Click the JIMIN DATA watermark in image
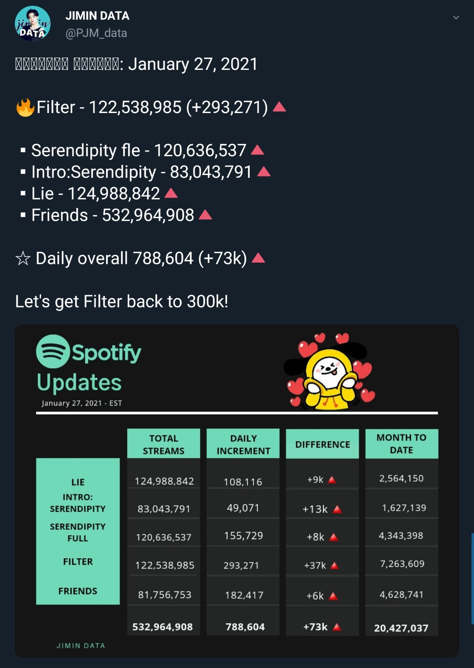 pyautogui.click(x=81, y=645)
